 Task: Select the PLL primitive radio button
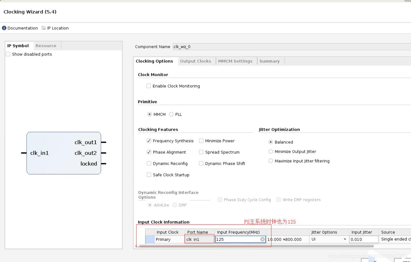click(x=171, y=114)
